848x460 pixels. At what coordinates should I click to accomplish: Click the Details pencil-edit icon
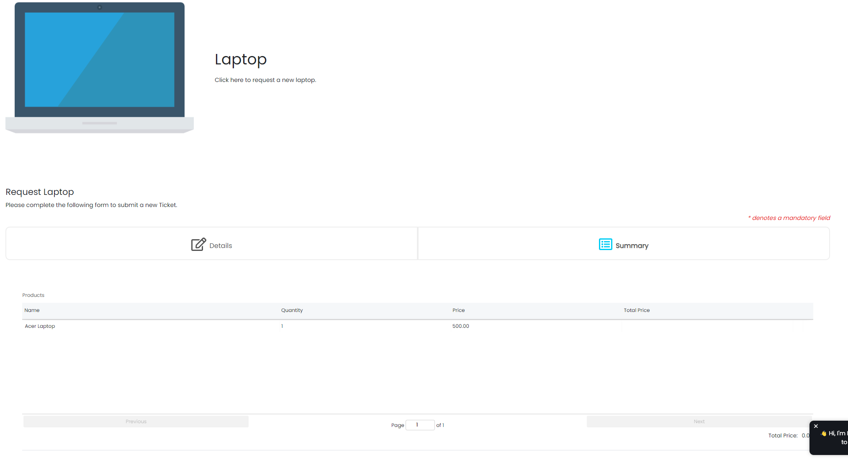tap(198, 244)
